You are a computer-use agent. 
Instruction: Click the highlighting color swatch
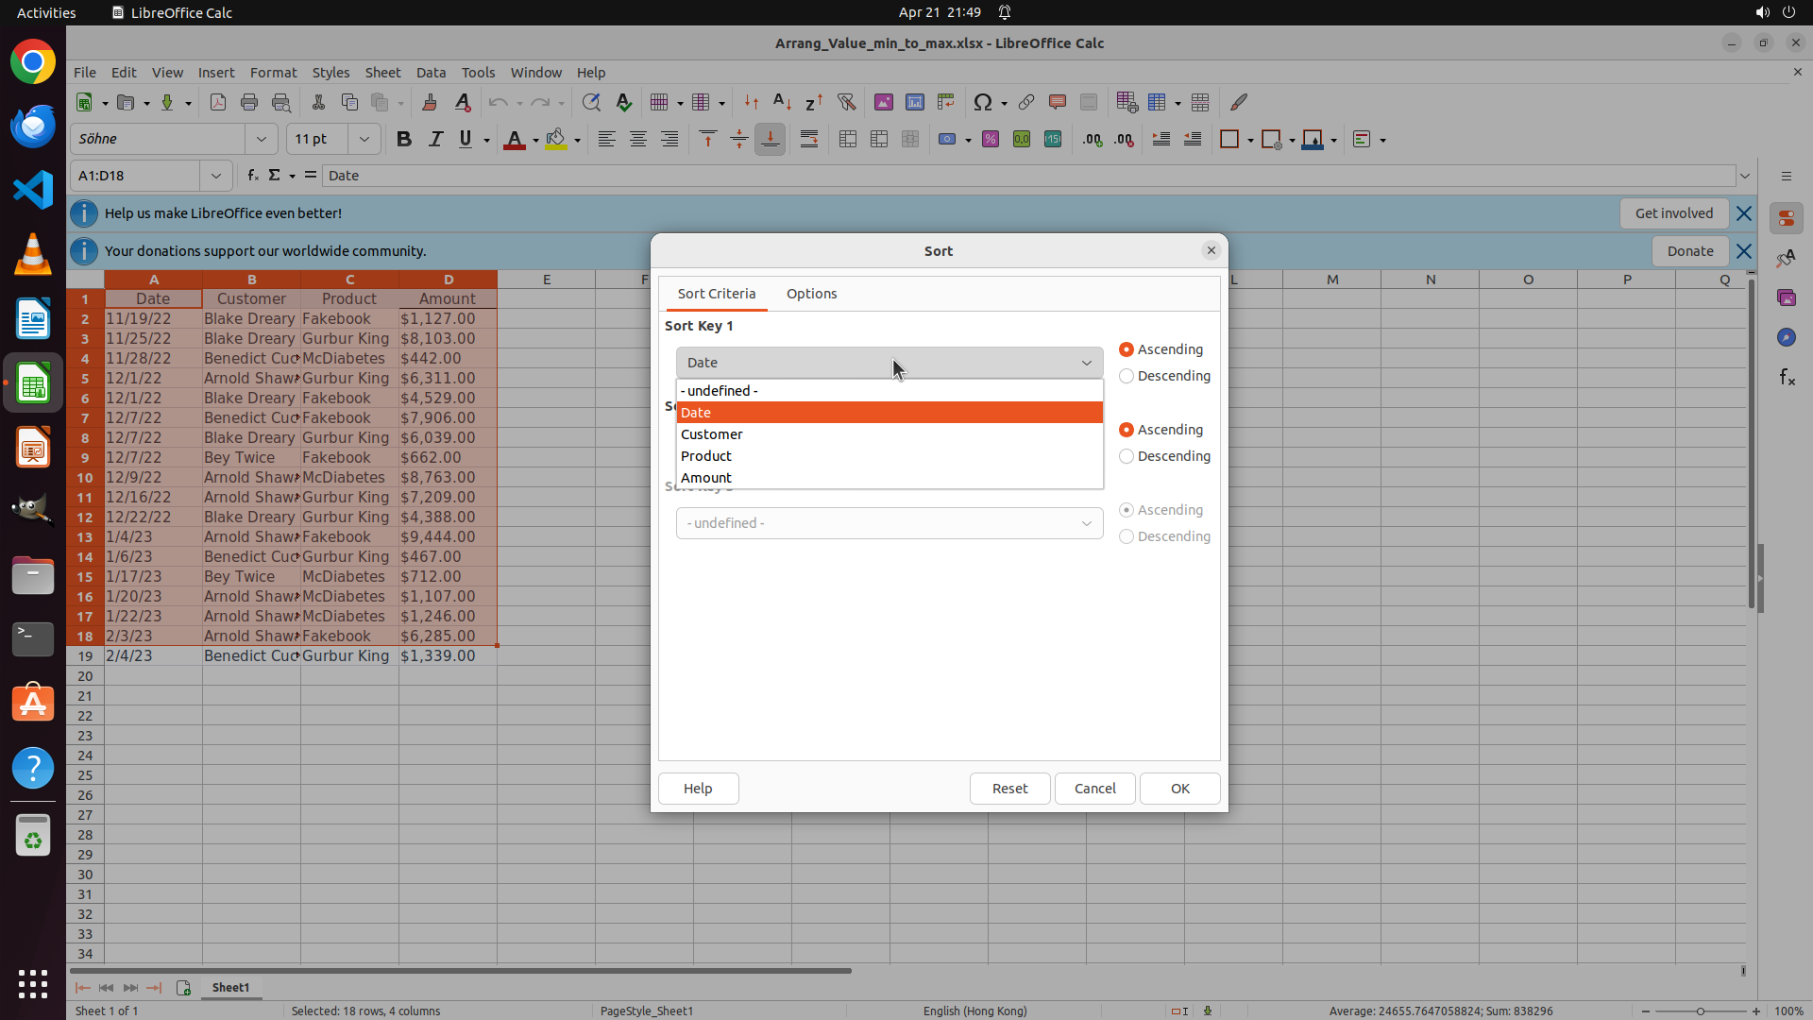[556, 139]
